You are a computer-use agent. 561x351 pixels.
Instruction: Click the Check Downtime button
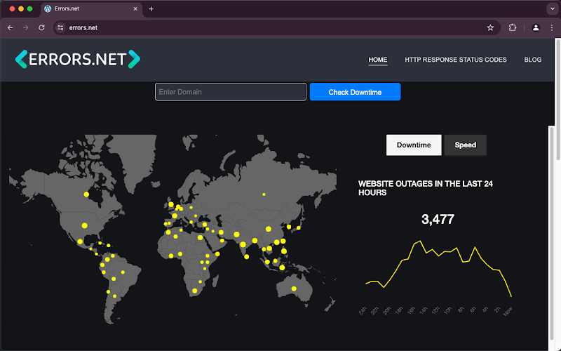(x=355, y=92)
